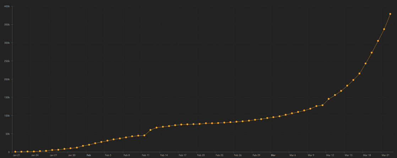The image size is (397, 158).
Task: Click the "Mar 9" x-axis label
Action: [311, 155]
